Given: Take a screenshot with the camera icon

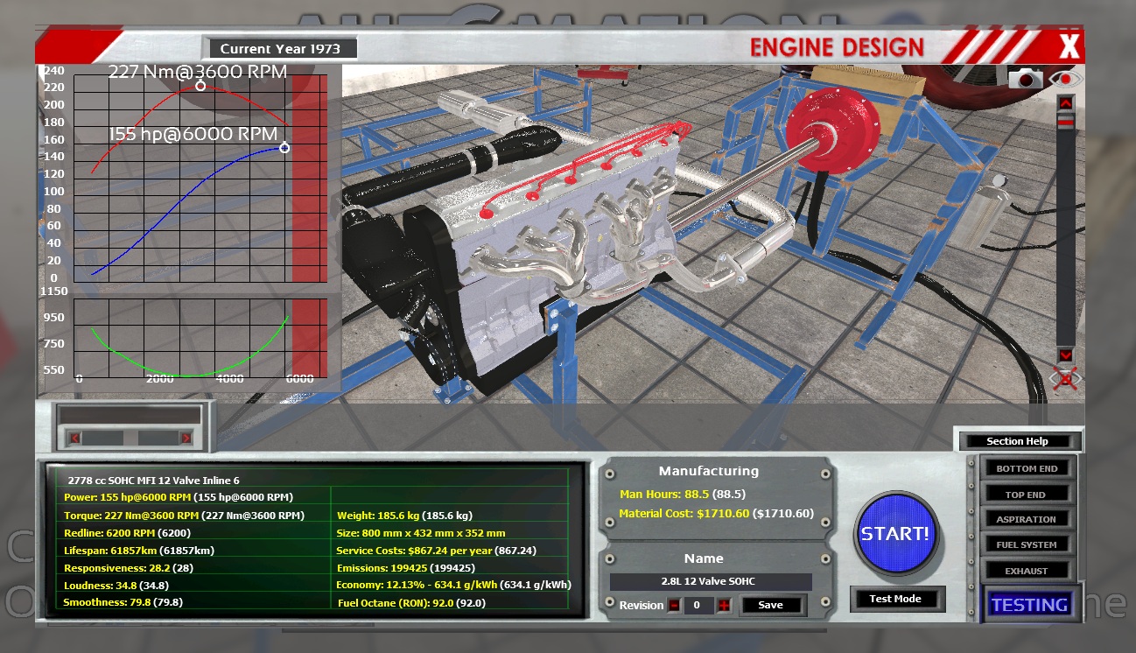Looking at the screenshot, I should 1026,79.
